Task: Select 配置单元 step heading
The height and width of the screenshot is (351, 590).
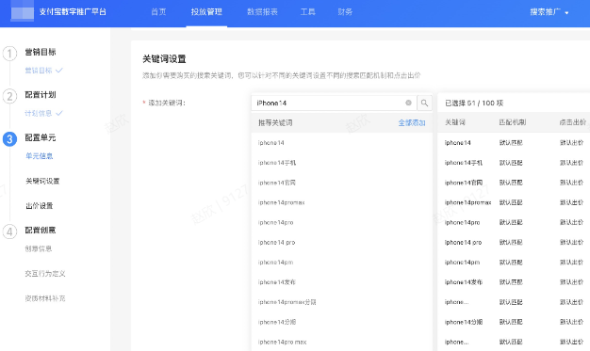Action: pos(41,138)
